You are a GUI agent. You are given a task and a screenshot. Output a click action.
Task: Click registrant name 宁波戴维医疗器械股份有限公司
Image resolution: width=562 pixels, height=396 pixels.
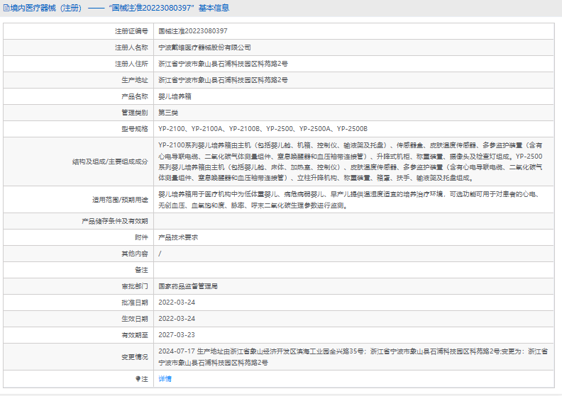click(204, 47)
